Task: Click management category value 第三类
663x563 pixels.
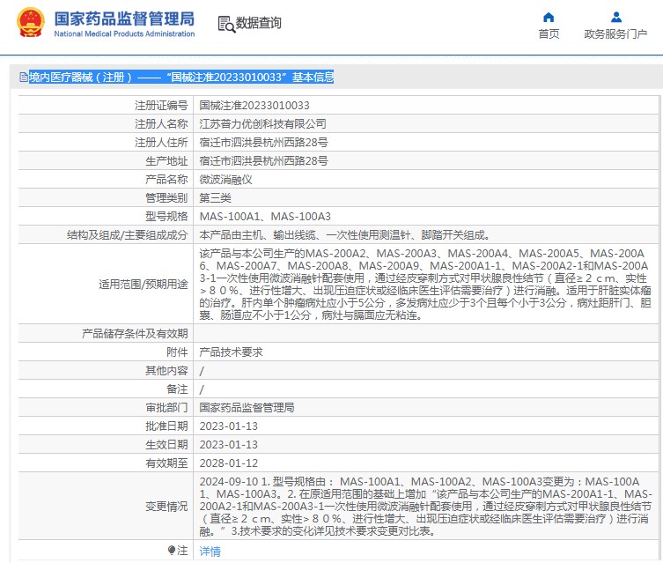Action: [x=216, y=198]
